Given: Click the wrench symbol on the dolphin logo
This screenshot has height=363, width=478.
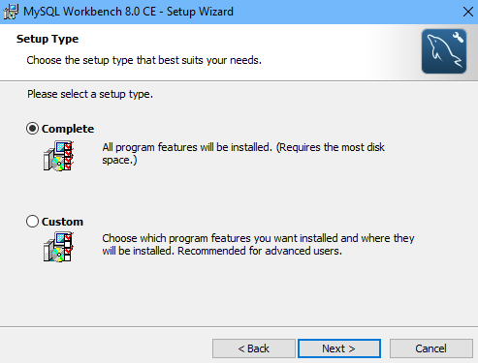Looking at the screenshot, I should click(x=458, y=37).
